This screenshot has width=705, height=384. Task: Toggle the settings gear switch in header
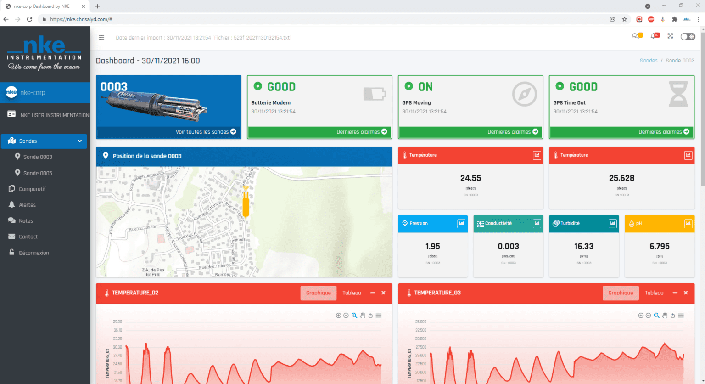pos(688,36)
